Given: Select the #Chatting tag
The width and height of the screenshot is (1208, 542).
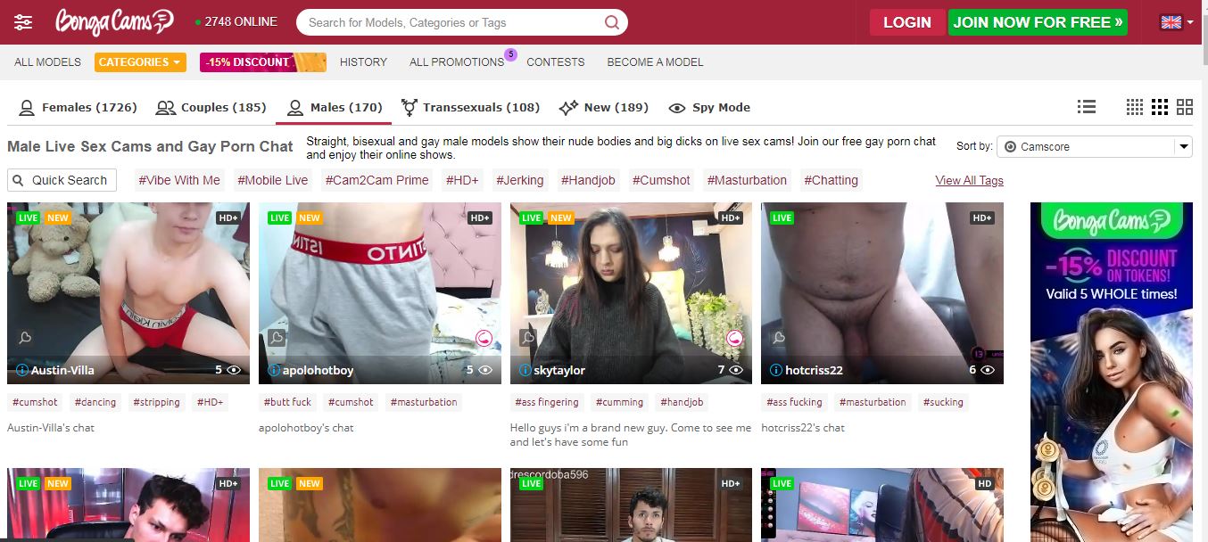Looking at the screenshot, I should click(831, 180).
